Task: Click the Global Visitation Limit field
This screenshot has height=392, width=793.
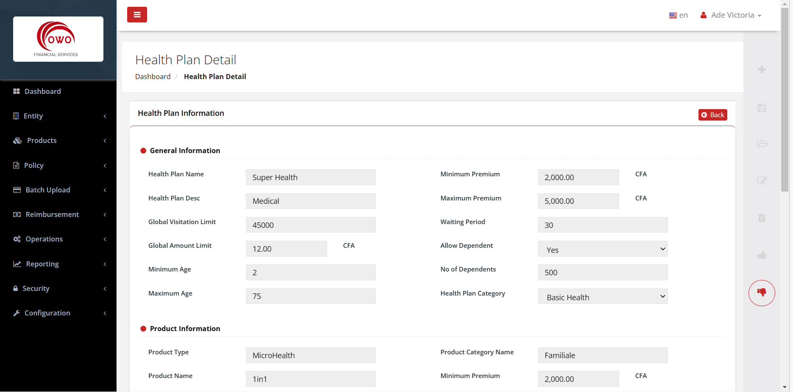Action: 311,225
